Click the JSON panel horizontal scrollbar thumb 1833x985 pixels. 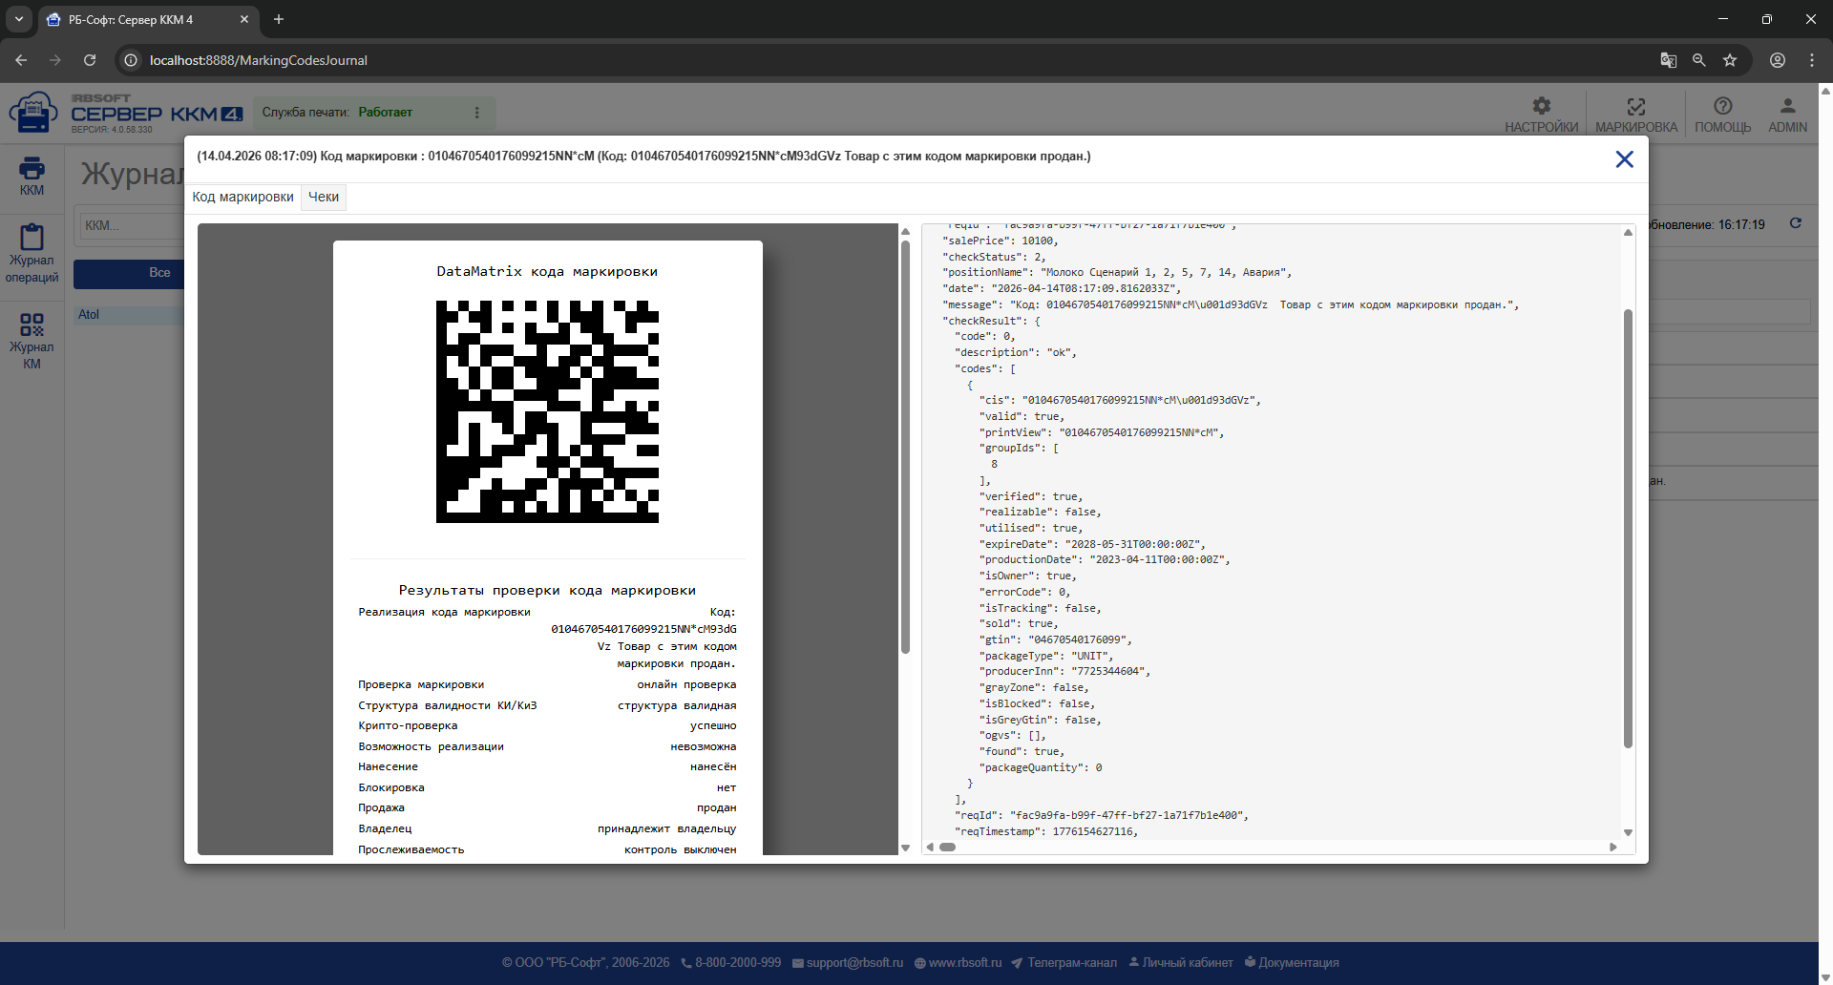tap(947, 847)
